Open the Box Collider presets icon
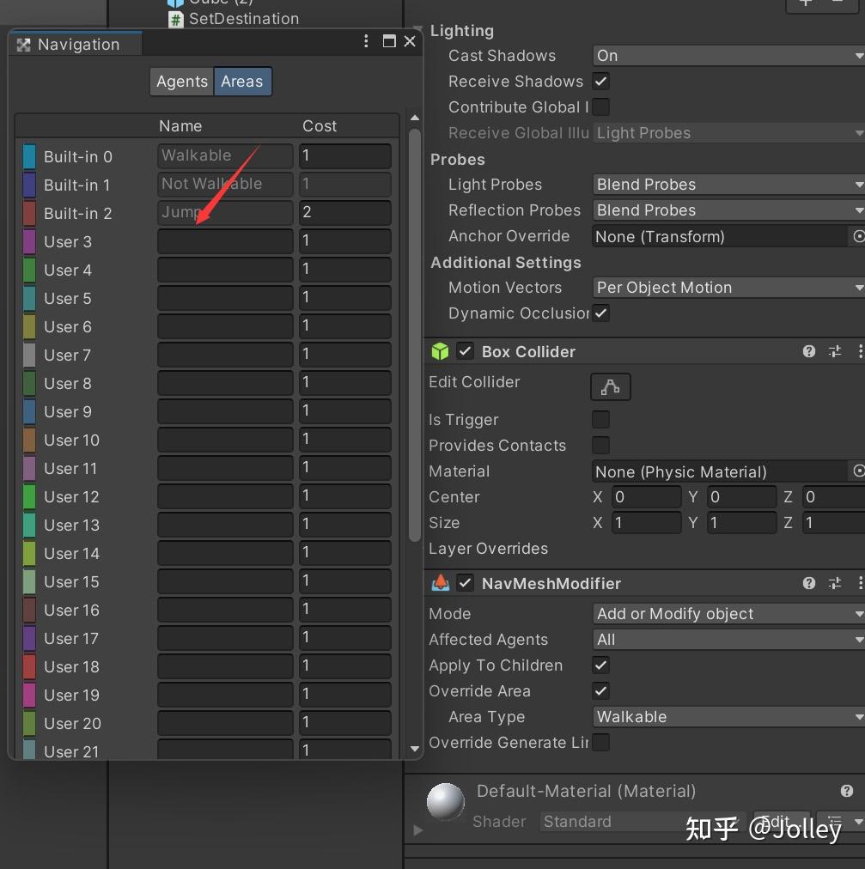The image size is (865, 869). tap(834, 351)
